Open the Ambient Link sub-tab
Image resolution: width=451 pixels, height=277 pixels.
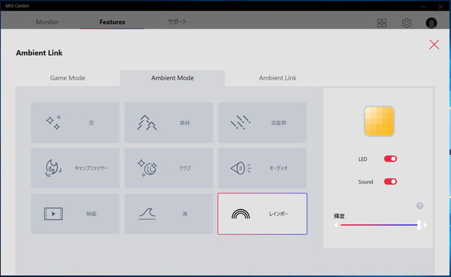point(277,78)
